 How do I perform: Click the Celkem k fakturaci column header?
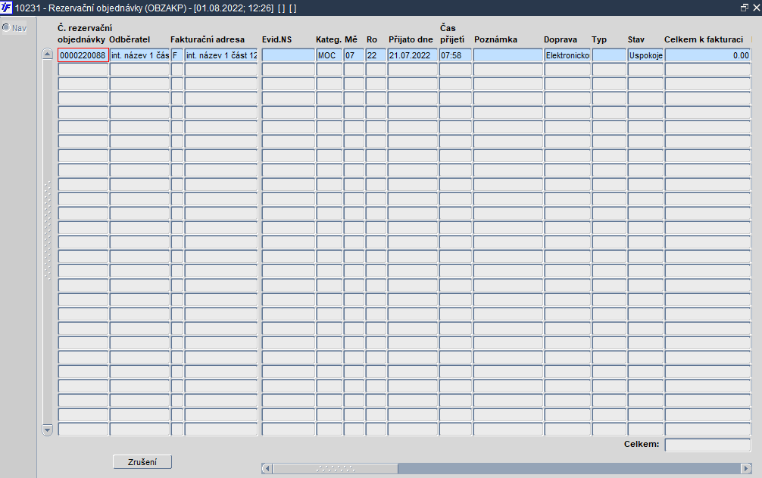(x=704, y=40)
